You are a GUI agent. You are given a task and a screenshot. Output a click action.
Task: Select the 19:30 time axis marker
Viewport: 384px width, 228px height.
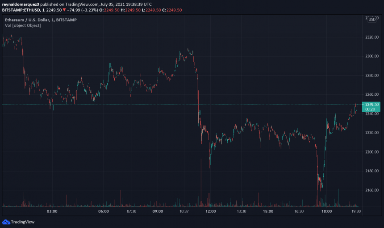tap(356, 212)
